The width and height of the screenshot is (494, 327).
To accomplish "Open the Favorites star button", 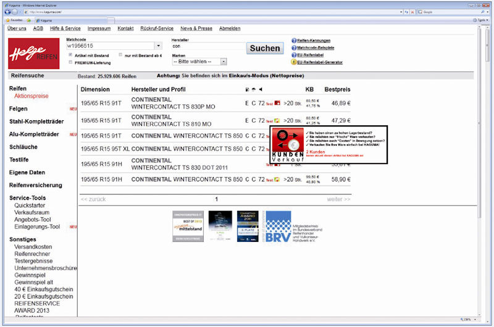I will click(x=14, y=20).
